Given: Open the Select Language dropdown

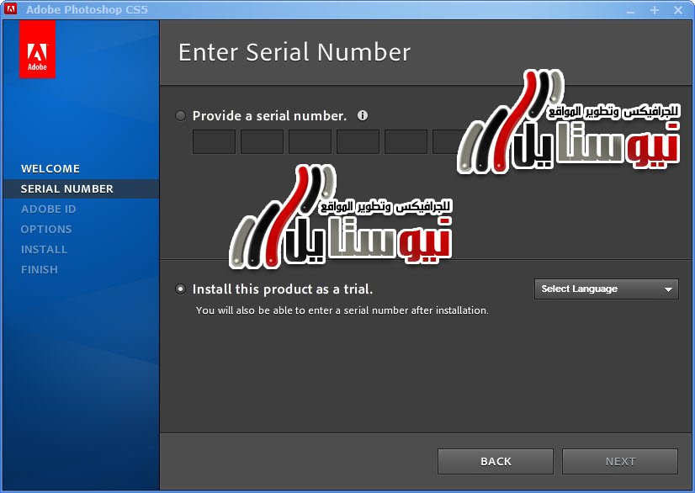Looking at the screenshot, I should click(x=607, y=289).
